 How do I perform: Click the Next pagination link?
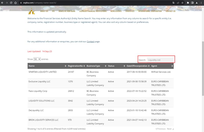coord(170,129)
